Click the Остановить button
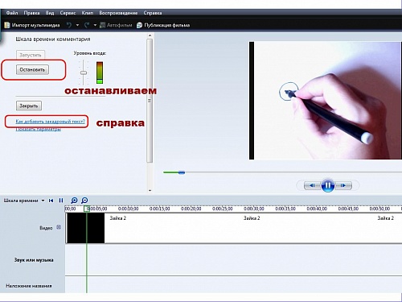The image size is (402, 302). click(x=32, y=70)
